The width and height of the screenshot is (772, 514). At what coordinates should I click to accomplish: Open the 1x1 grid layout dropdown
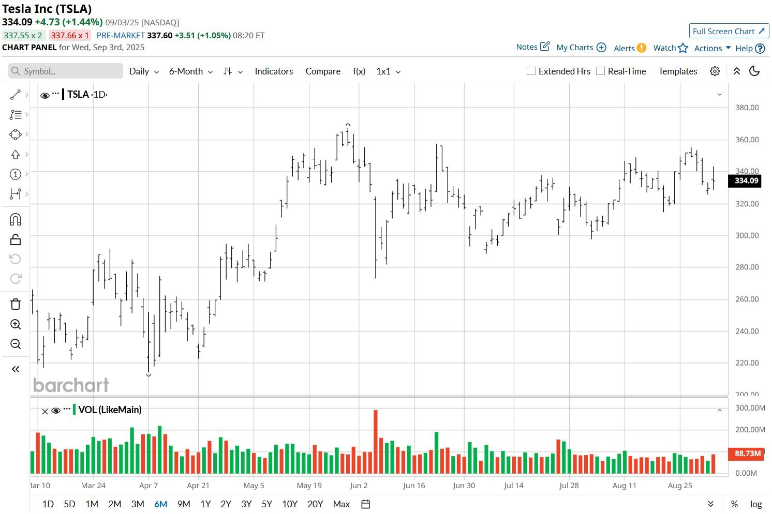click(389, 71)
